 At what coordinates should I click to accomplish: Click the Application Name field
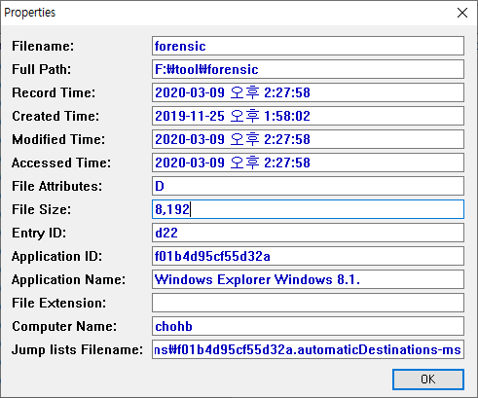[308, 279]
